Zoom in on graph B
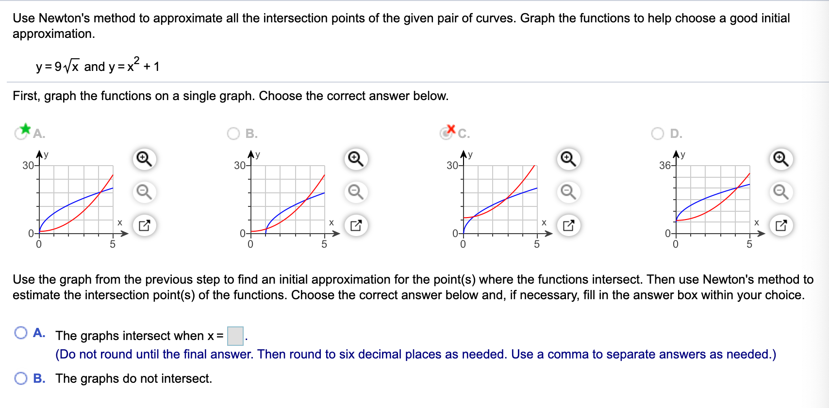829x408 pixels. click(x=356, y=159)
